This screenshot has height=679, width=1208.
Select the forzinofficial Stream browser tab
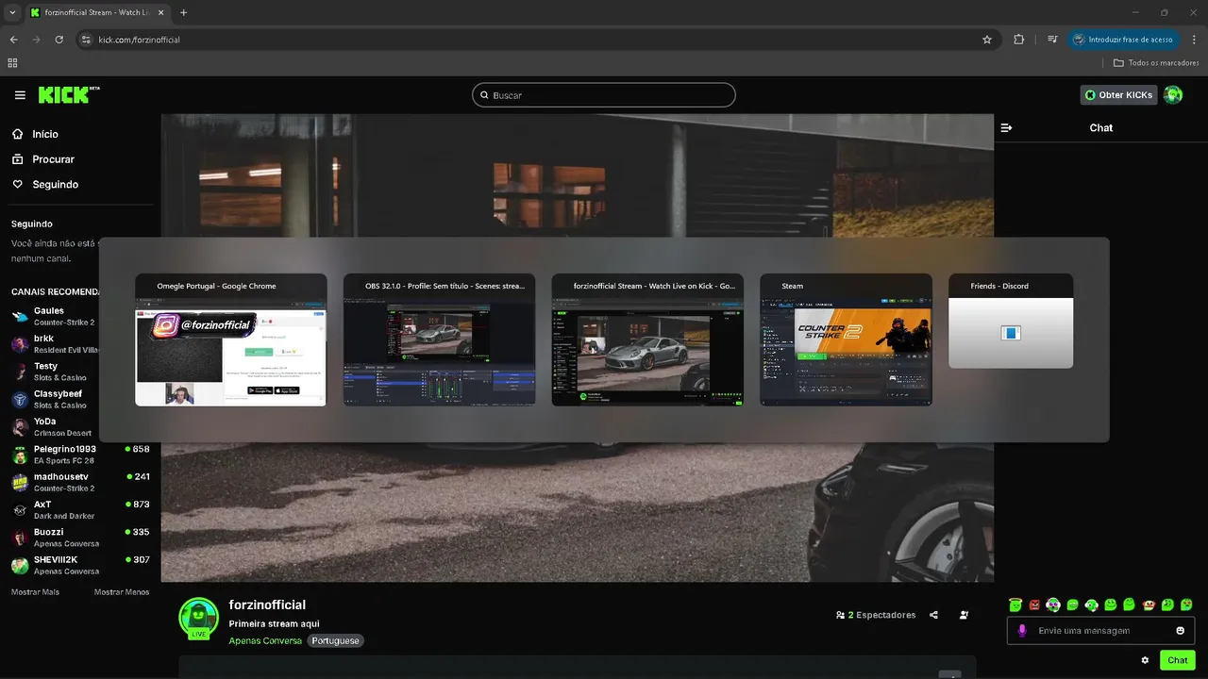tap(96, 12)
